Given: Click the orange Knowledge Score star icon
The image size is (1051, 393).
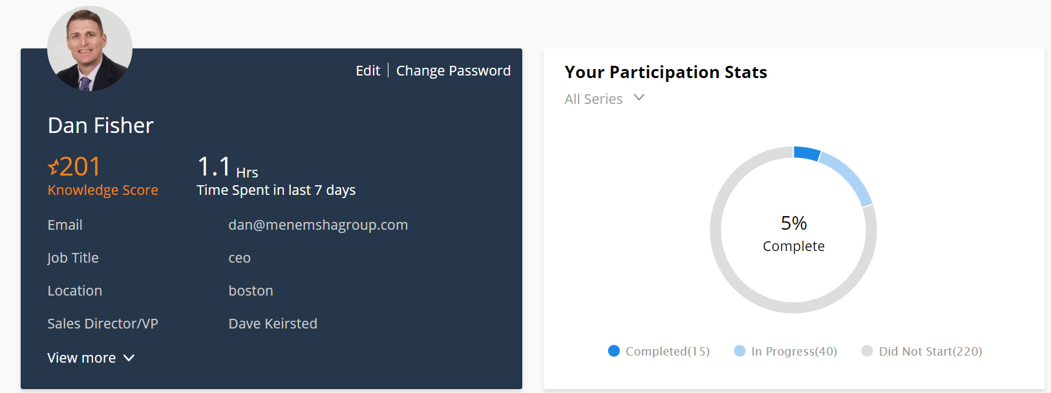Looking at the screenshot, I should [x=53, y=167].
